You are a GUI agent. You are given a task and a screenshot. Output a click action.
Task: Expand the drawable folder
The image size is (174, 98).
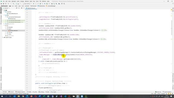(5, 27)
